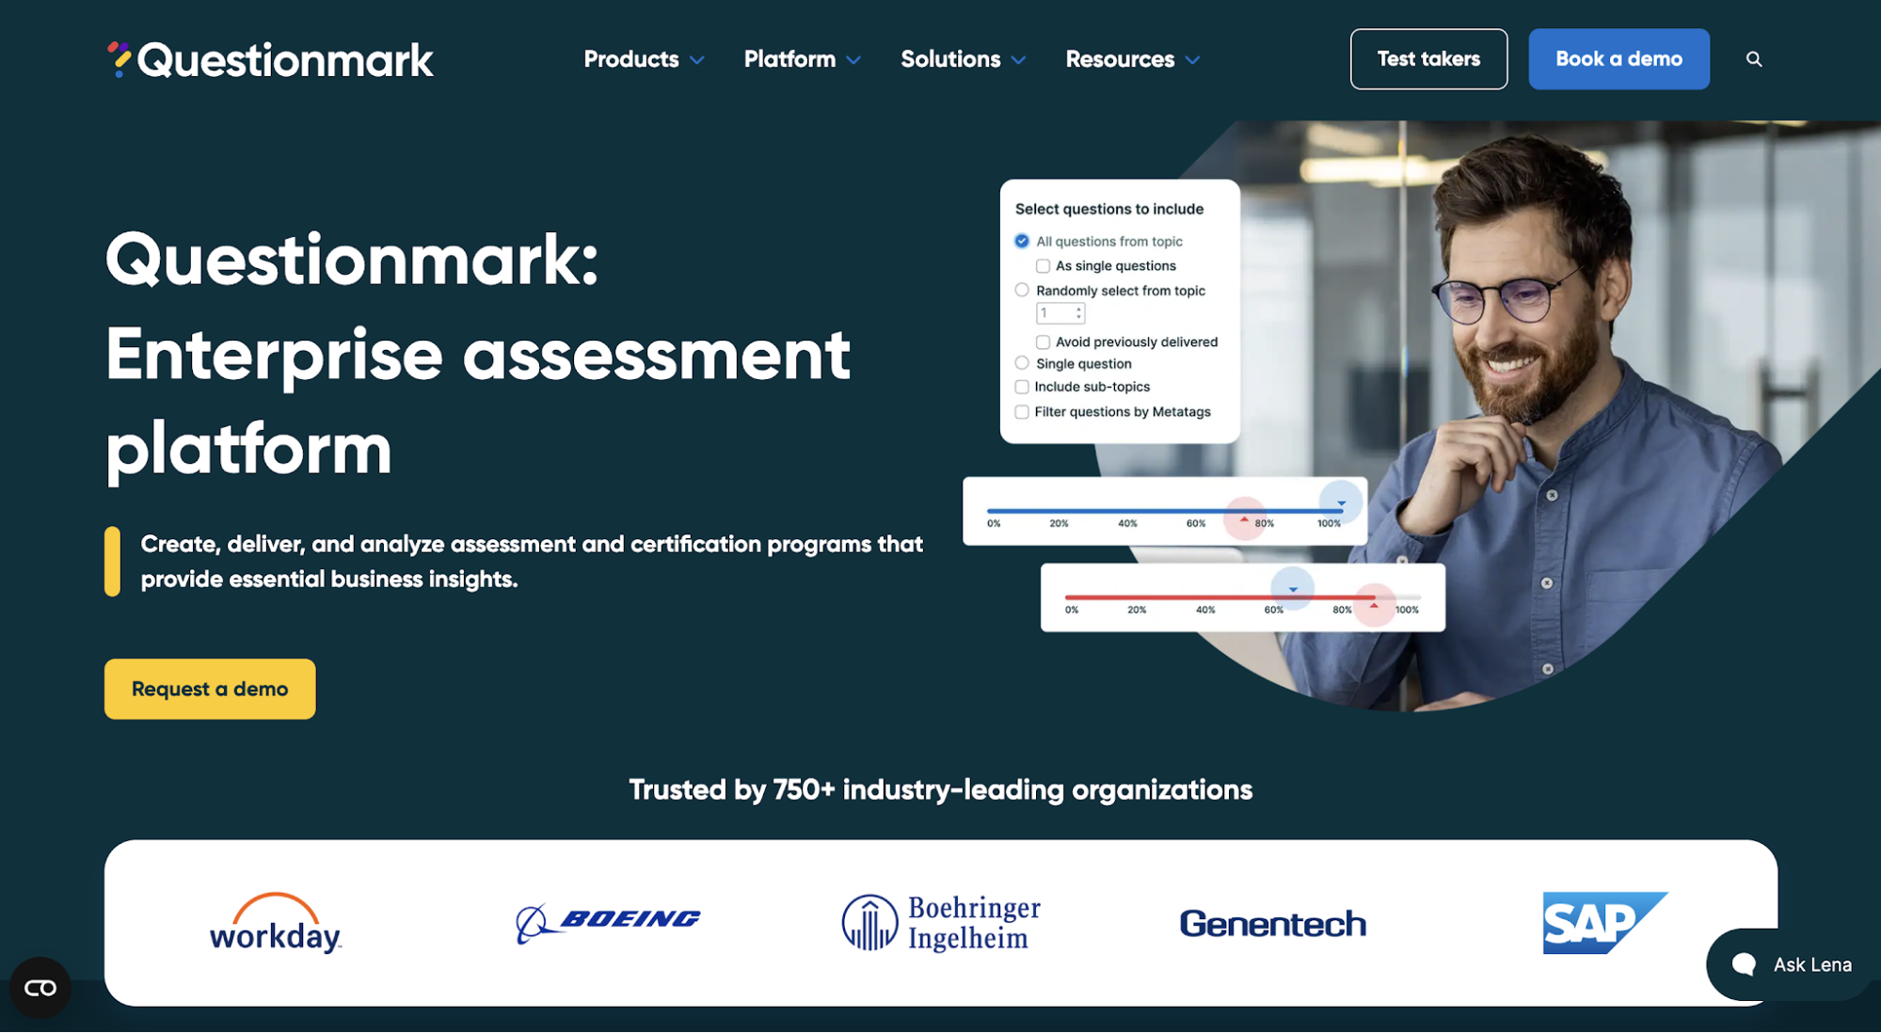Image resolution: width=1881 pixels, height=1033 pixels.
Task: Click the 'Select questions to include' heading
Action: (1109, 209)
